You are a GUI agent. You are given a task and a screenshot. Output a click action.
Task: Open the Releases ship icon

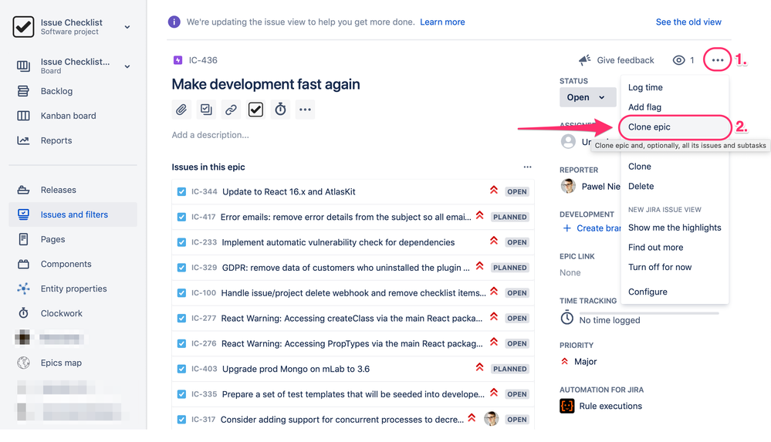pos(23,190)
